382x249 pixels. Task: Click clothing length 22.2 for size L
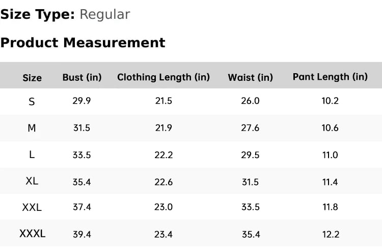click(x=163, y=155)
